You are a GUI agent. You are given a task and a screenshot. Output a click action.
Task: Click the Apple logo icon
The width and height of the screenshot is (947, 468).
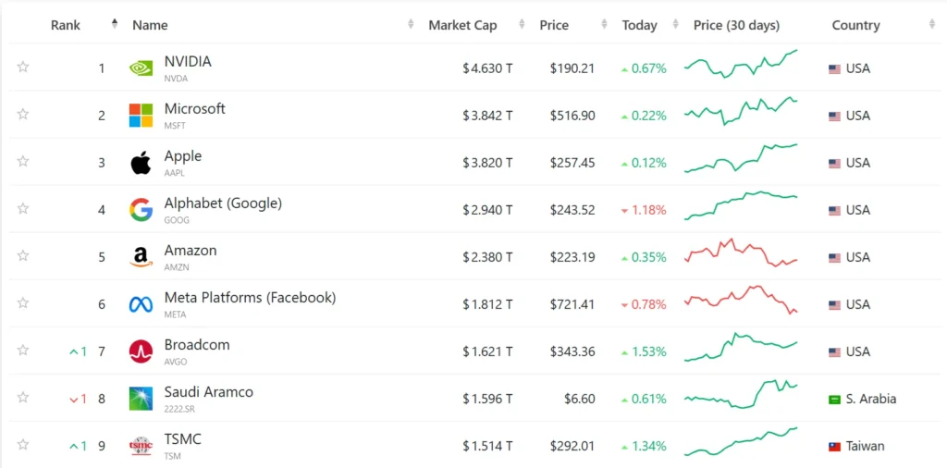tap(141, 164)
